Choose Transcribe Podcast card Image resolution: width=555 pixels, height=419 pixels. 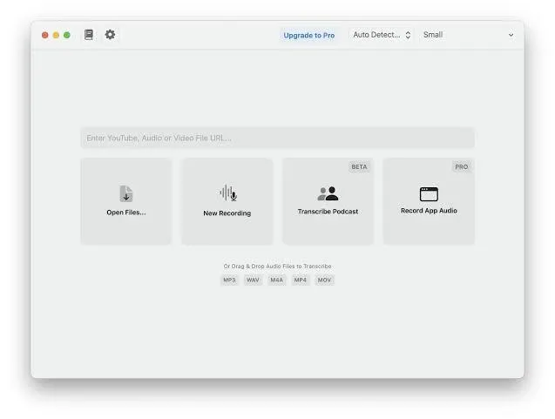coord(328,201)
